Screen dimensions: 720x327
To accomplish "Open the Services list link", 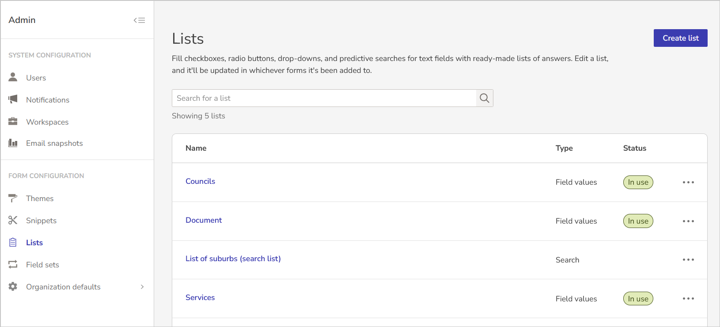I will [x=200, y=297].
